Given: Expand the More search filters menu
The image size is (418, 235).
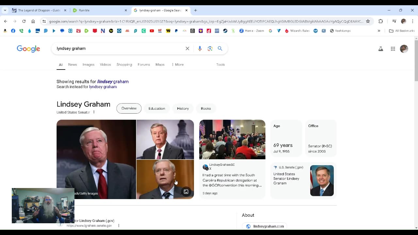Looking at the screenshot, I should click(x=178, y=65).
